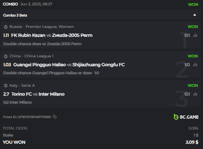Open the China League 1 category link
Image resolution: width=203 pixels, height=149 pixels.
click(31, 56)
